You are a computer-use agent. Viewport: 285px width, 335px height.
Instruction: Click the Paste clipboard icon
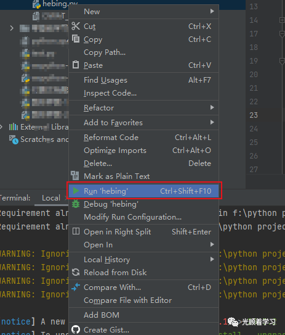point(76,65)
